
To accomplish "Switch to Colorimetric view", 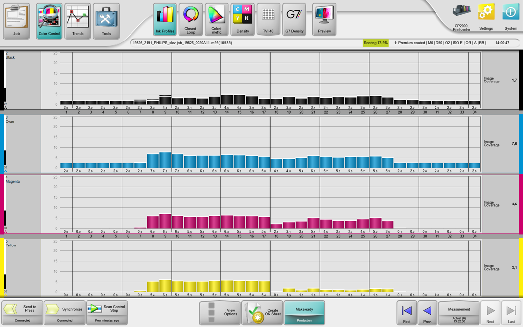I will point(217,19).
